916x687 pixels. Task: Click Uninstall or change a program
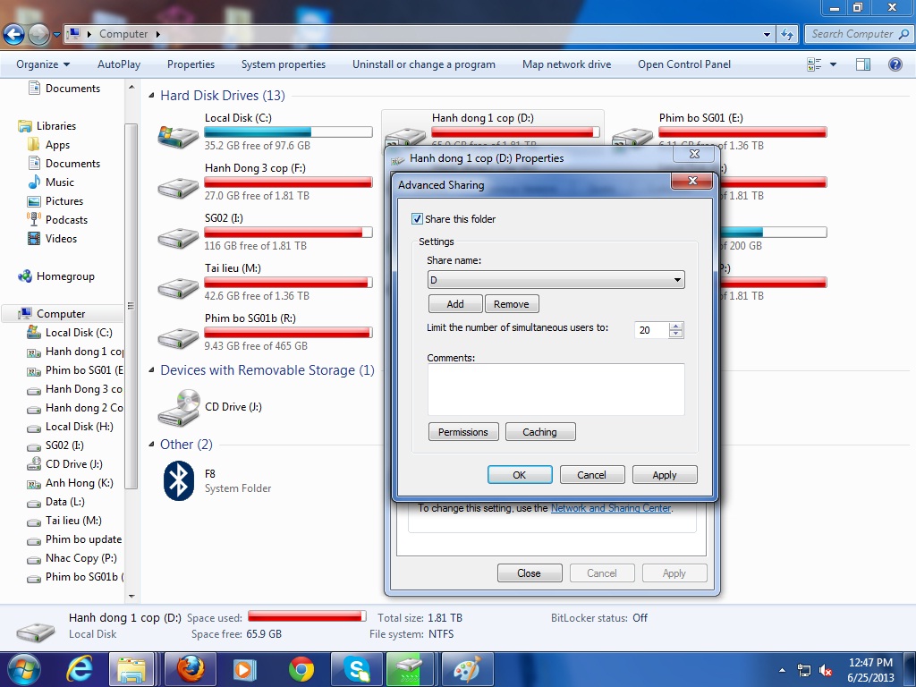coord(423,64)
